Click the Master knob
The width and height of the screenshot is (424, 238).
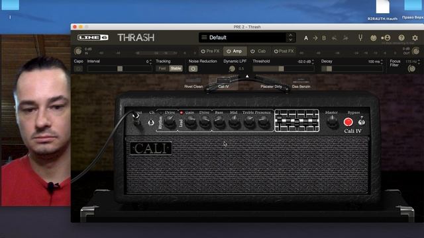click(332, 122)
